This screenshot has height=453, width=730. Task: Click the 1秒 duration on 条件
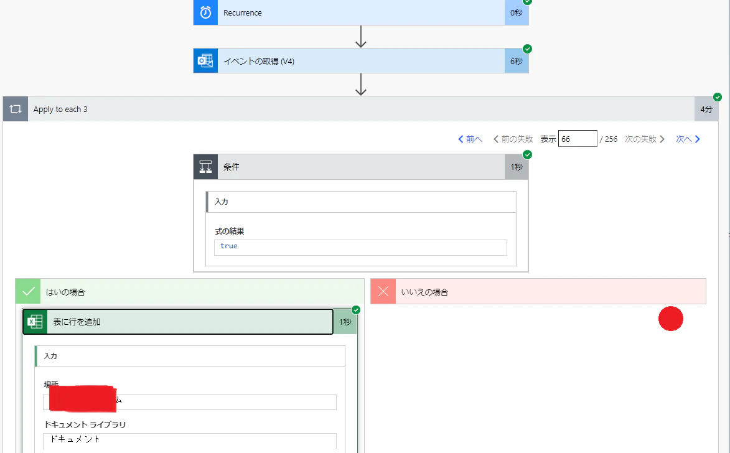[517, 167]
